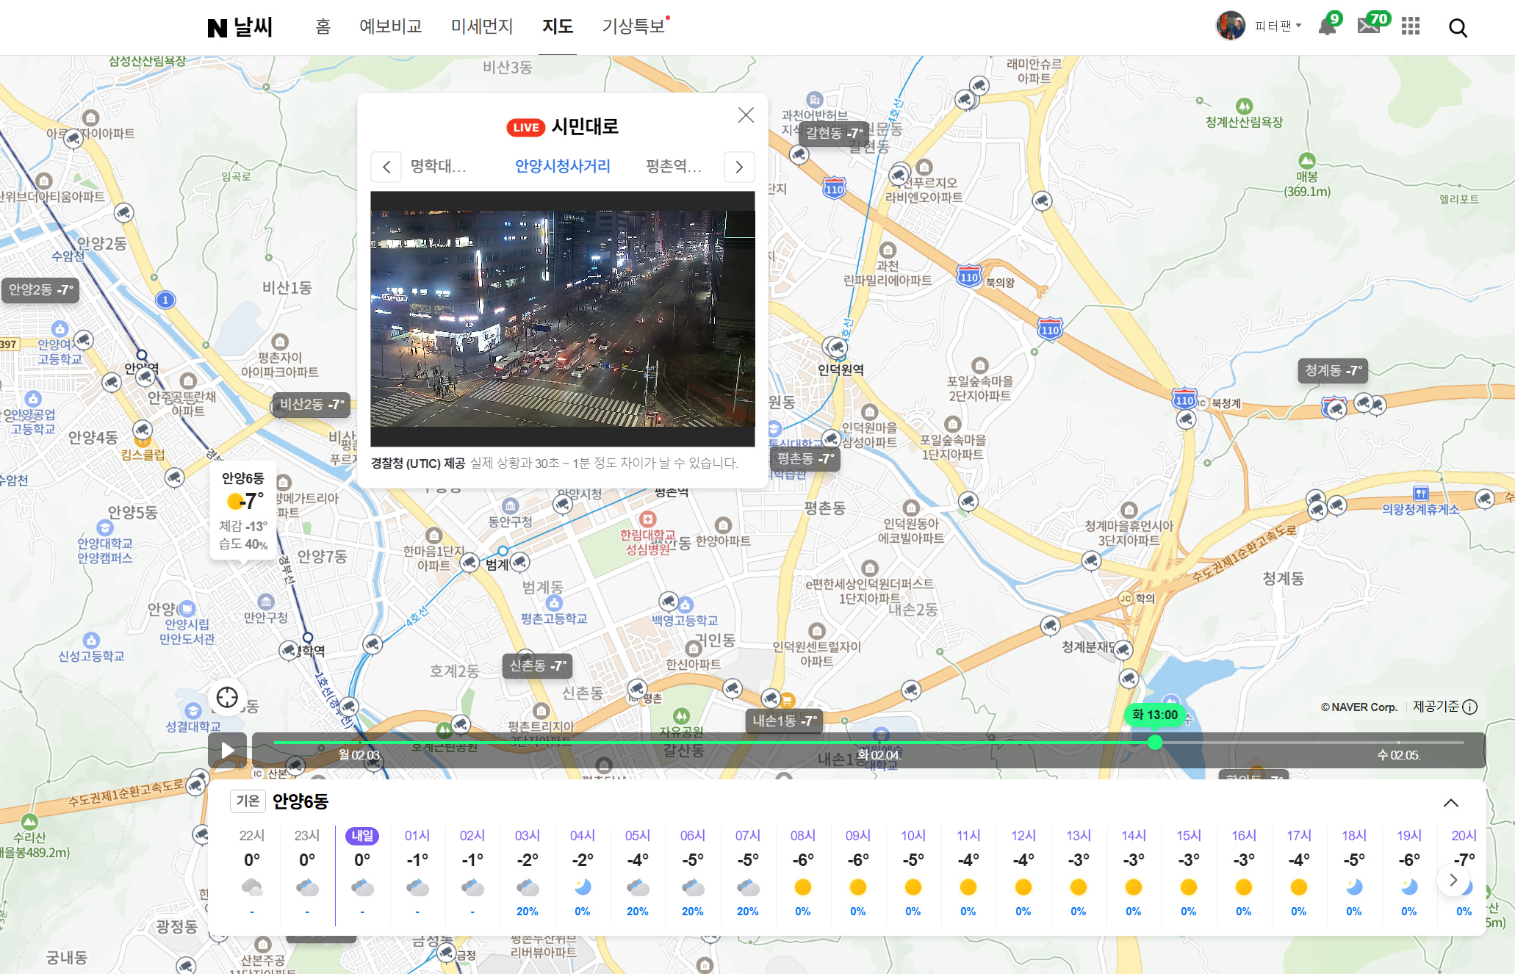
Task: Open the 피터팬 profile dropdown
Action: click(1277, 26)
